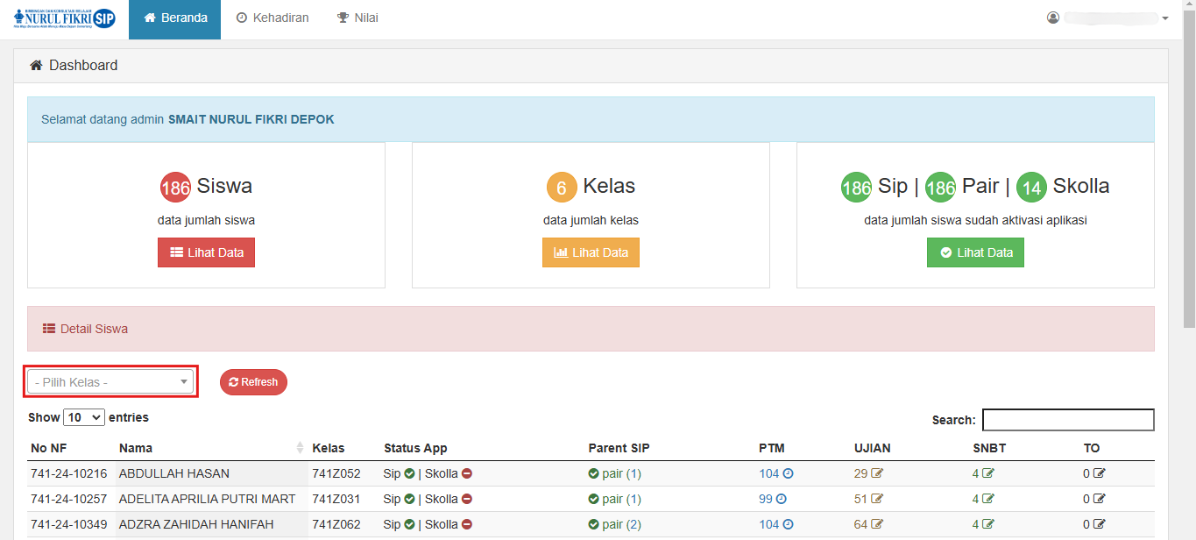Go to the Beranda tab
Screen dimensions: 1196x540
pos(174,18)
